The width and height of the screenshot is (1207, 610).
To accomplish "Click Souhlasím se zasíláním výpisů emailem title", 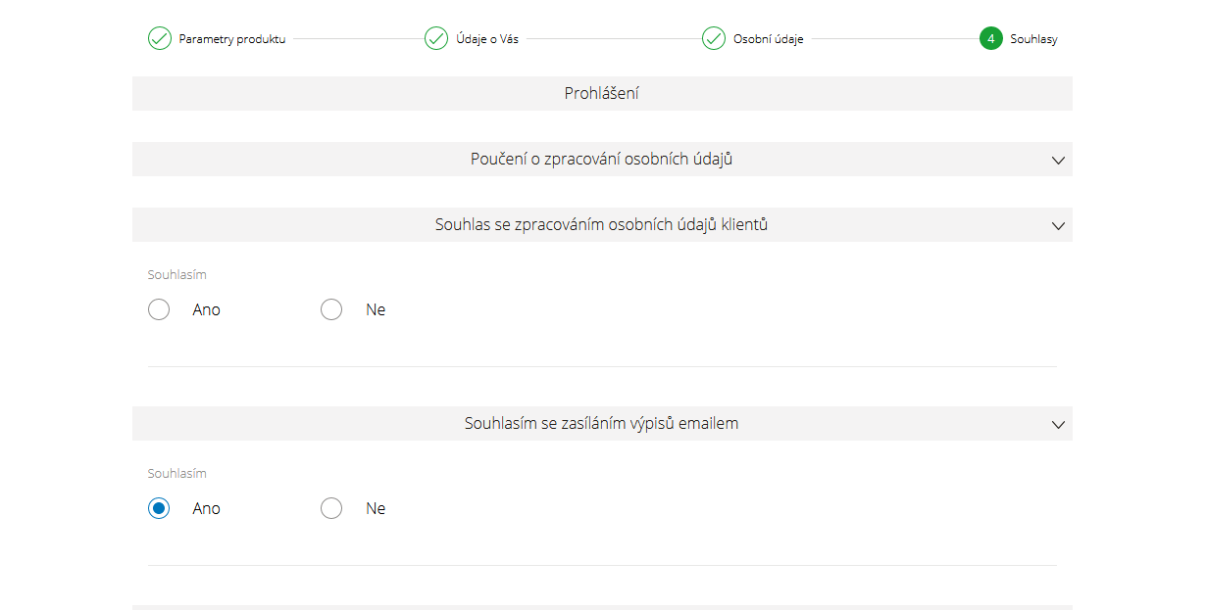I will (x=601, y=424).
